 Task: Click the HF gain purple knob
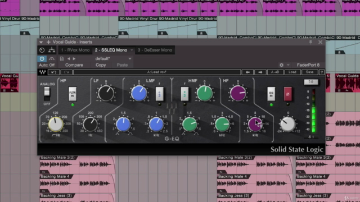(238, 94)
